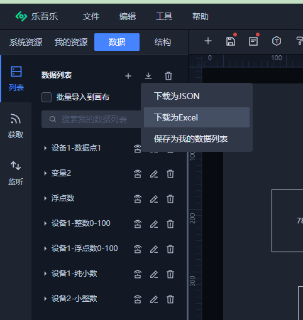Click the hexagon cube icon in toolbar
Viewport: 303px width, 320px height.
(277, 41)
